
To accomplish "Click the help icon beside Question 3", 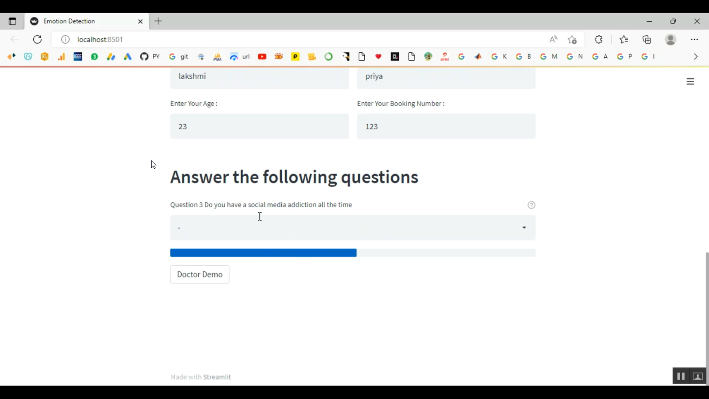I will (x=531, y=205).
